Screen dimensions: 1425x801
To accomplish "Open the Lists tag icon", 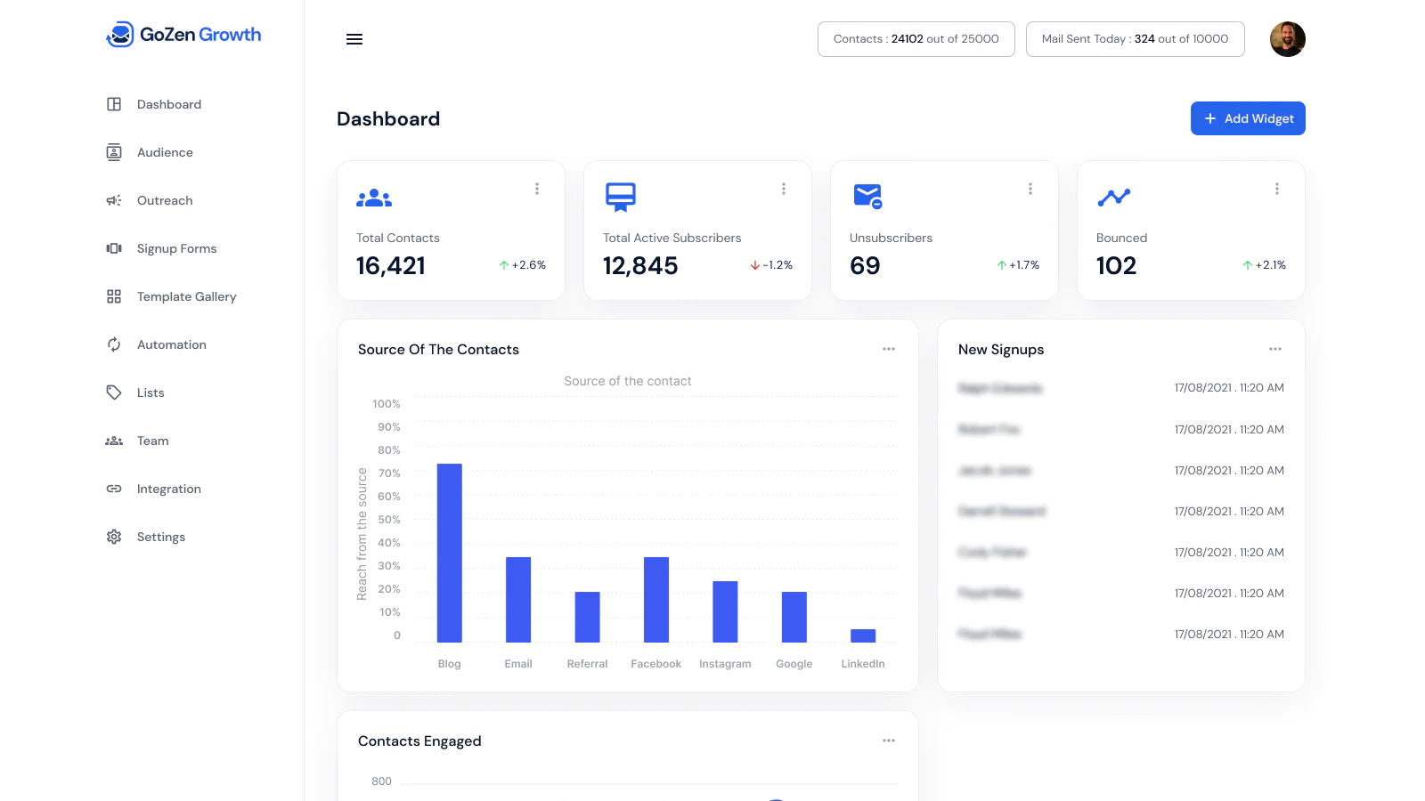I will 114,392.
